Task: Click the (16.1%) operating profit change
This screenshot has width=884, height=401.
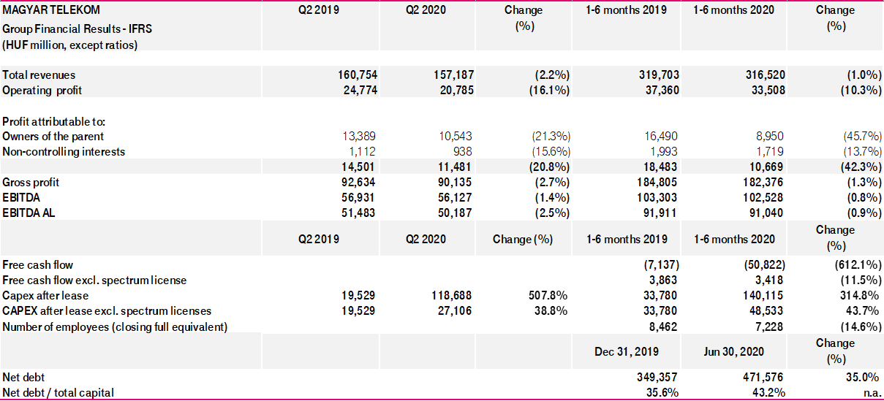Action: point(548,90)
